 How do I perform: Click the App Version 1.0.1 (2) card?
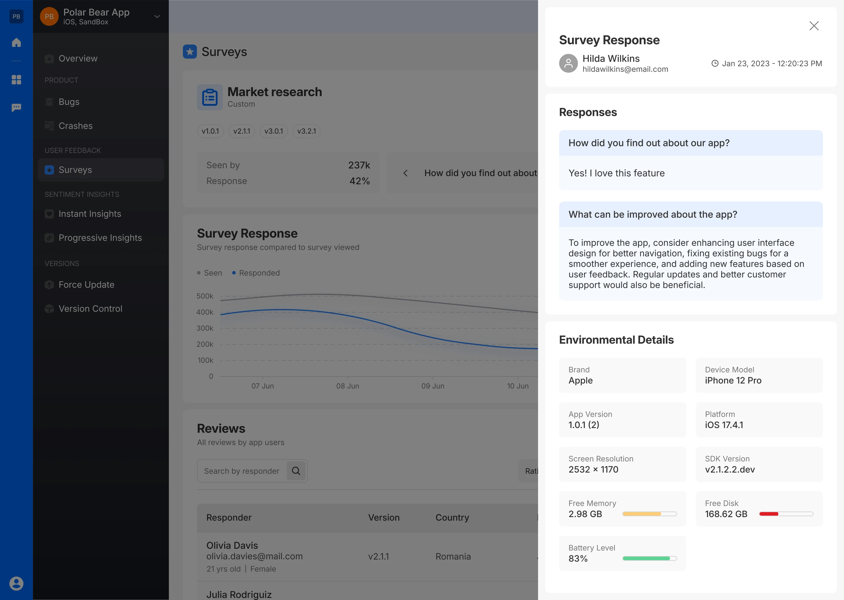tap(622, 420)
